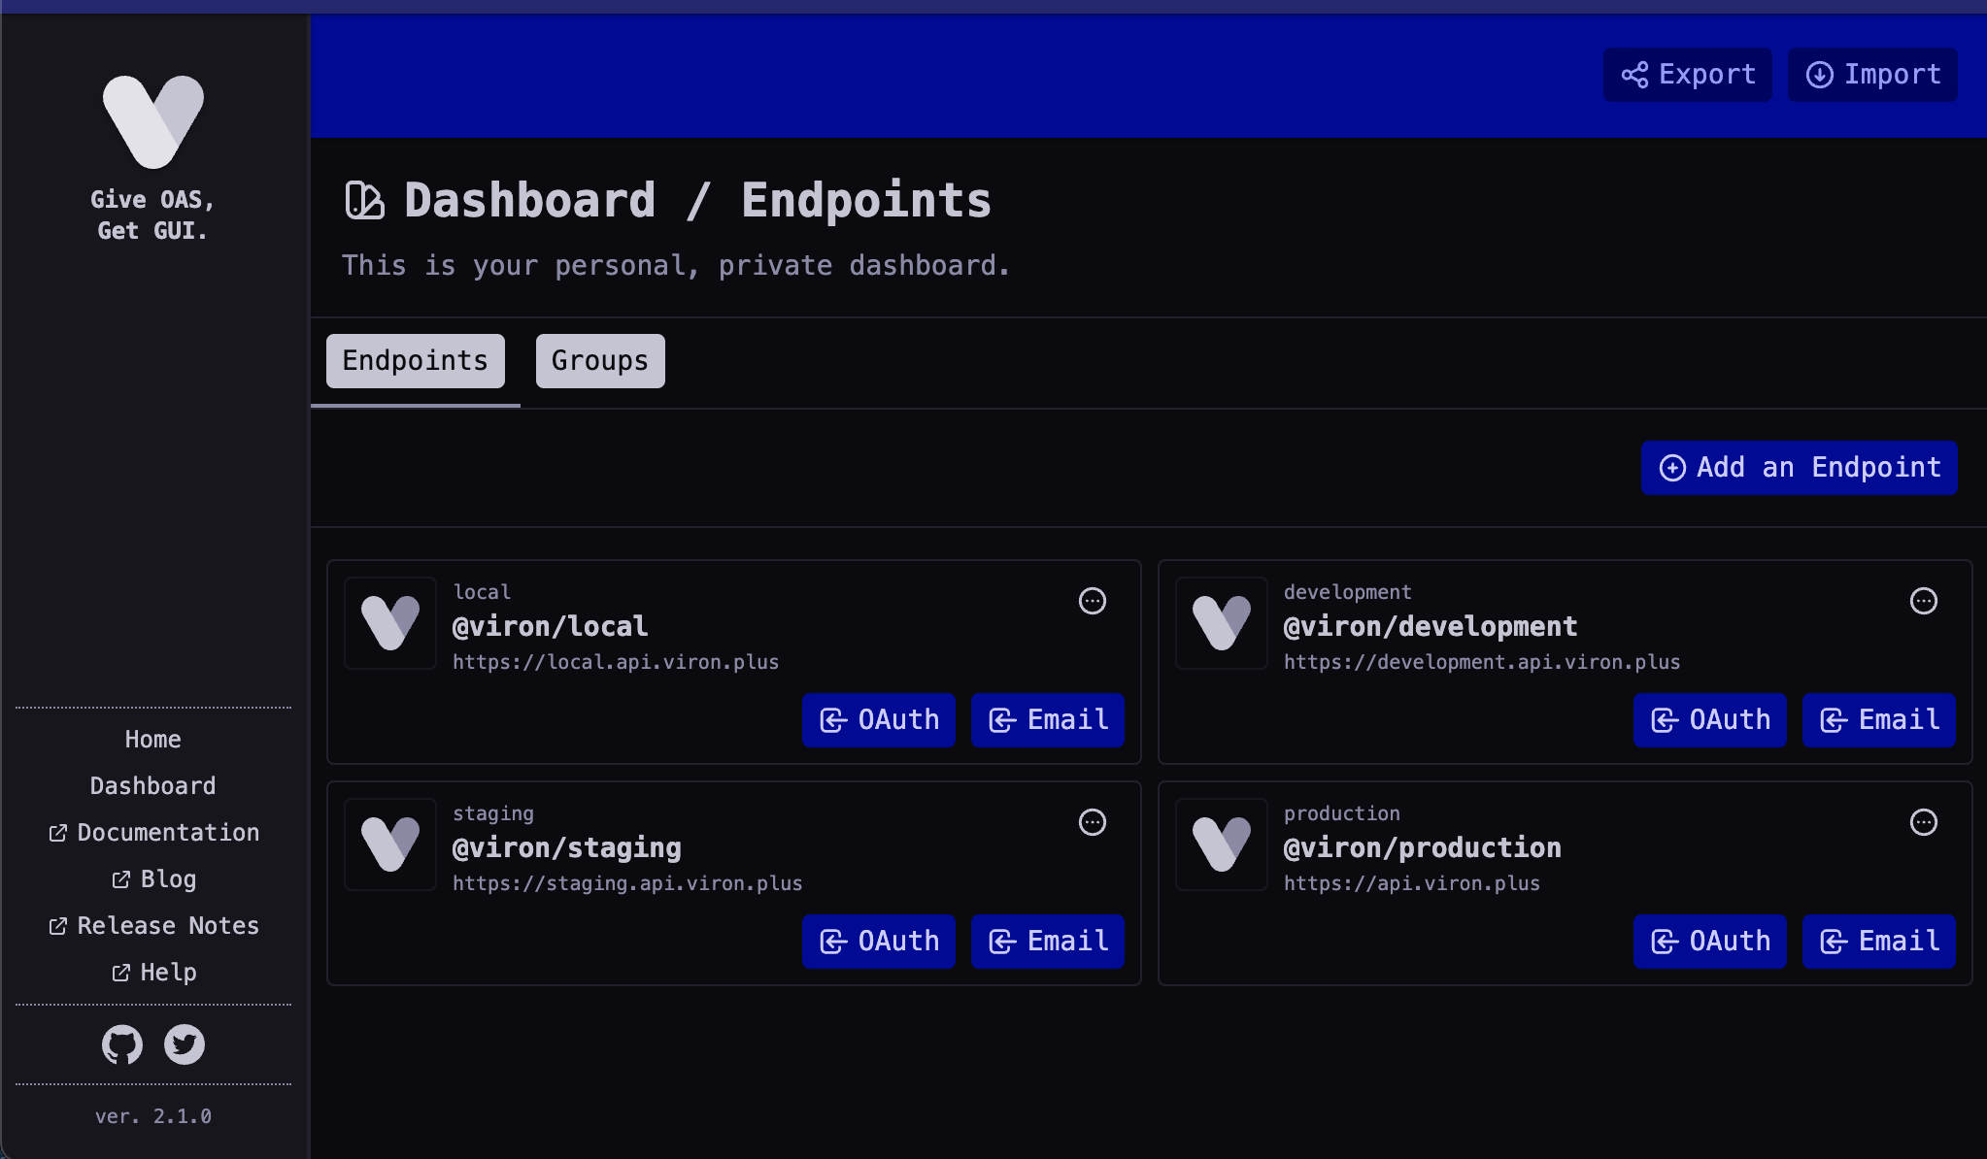Click the Import button

pyautogui.click(x=1872, y=75)
